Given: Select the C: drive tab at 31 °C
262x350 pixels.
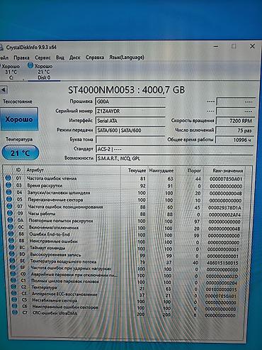Looking at the screenshot, I should point(11,72).
